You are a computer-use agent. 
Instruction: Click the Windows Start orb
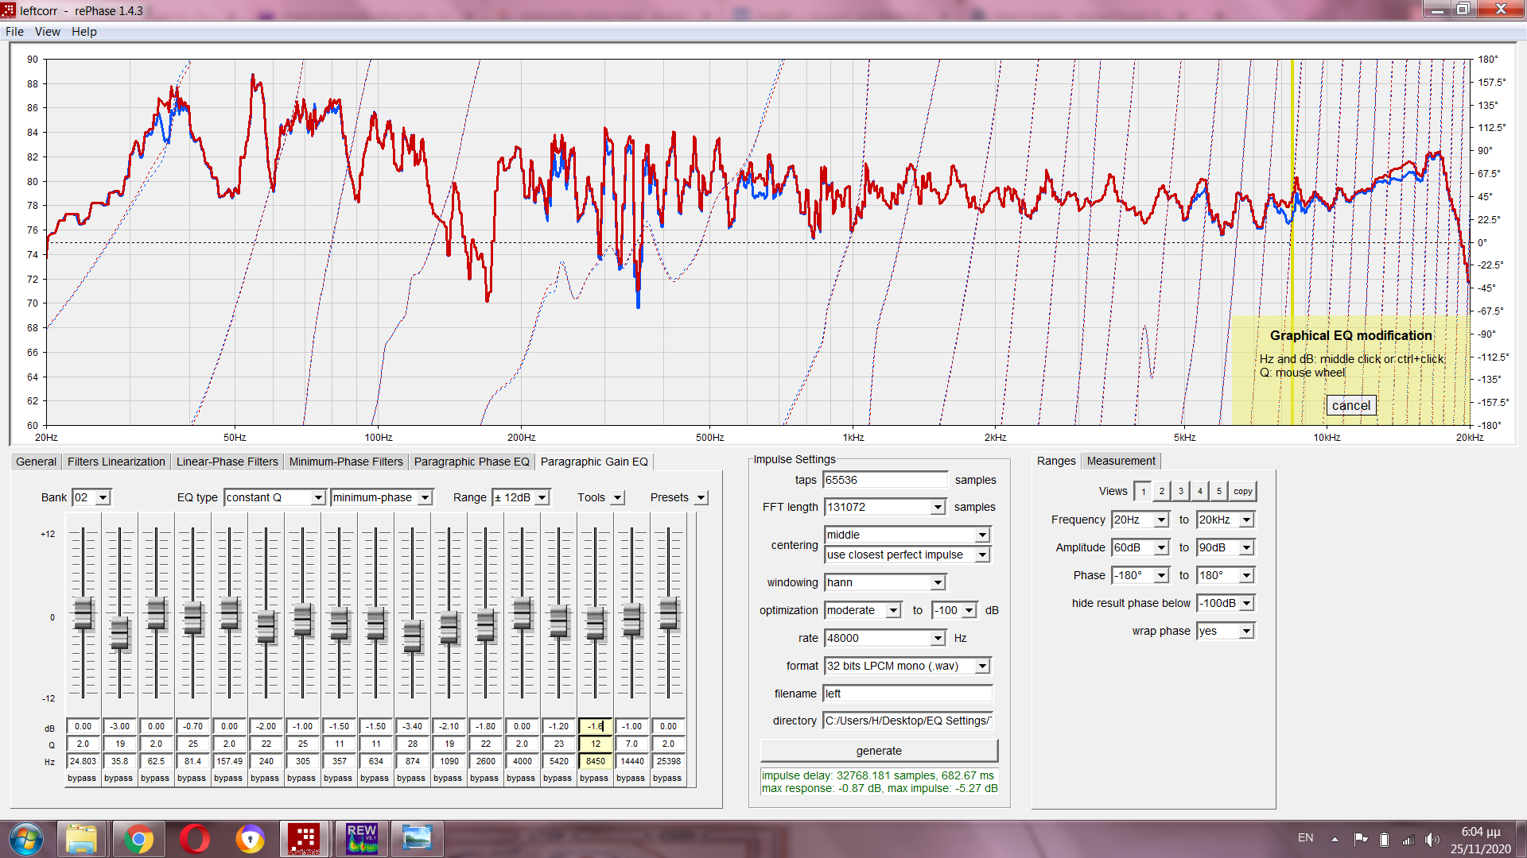25,839
